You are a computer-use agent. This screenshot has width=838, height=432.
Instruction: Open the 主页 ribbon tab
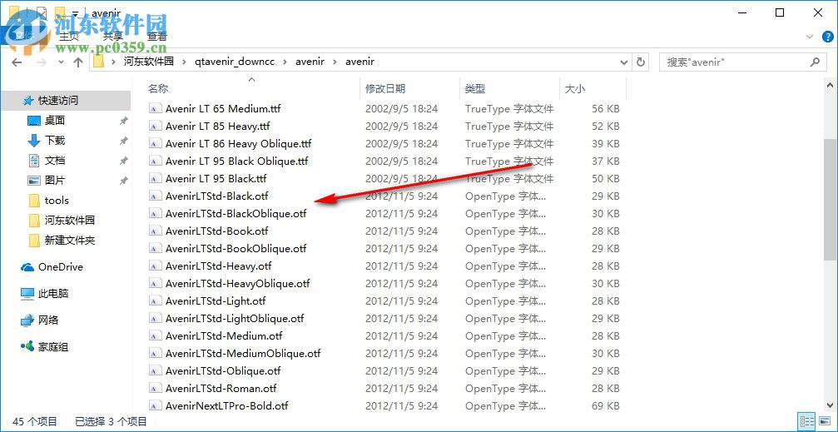[68, 37]
